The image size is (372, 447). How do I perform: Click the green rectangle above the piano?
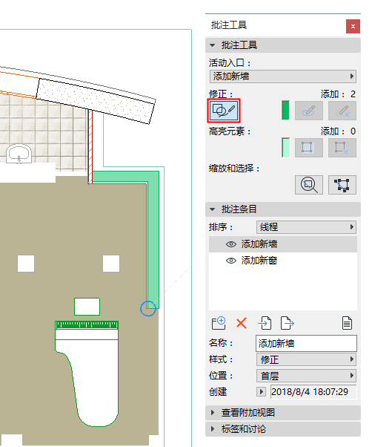(87, 307)
